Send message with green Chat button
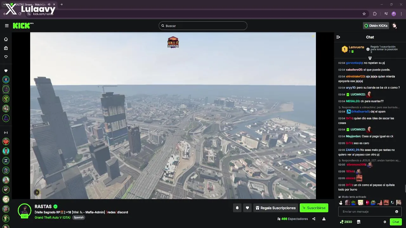 (x=396, y=222)
